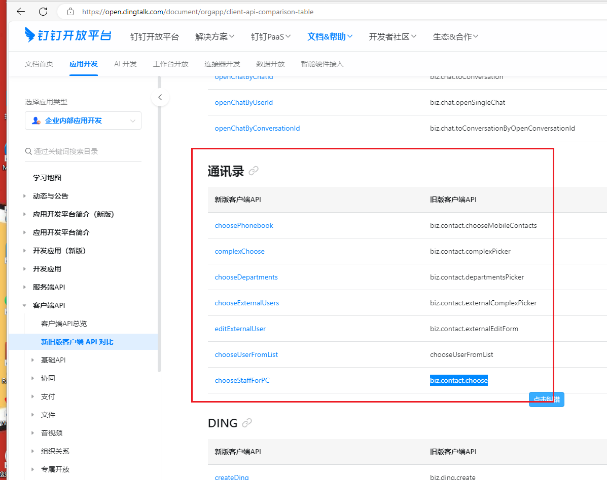Expand the 解决方案 top menu

[x=215, y=36]
